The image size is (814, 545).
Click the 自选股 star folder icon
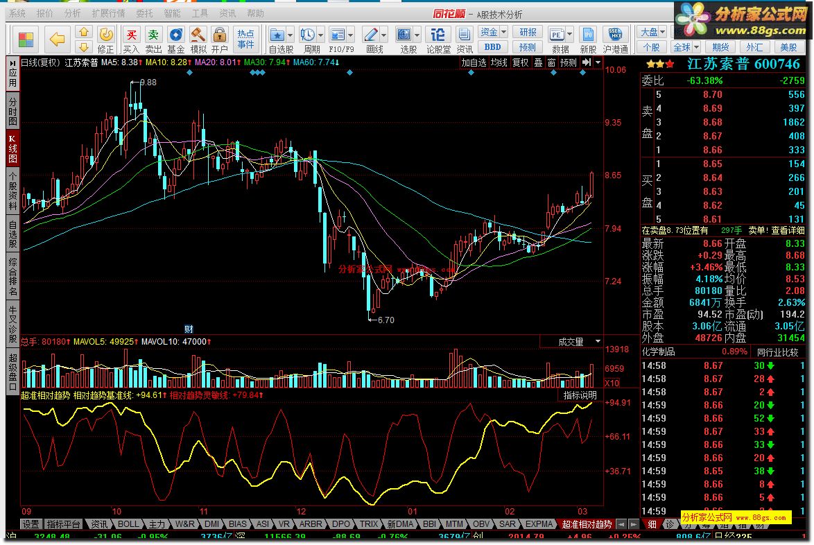point(277,35)
